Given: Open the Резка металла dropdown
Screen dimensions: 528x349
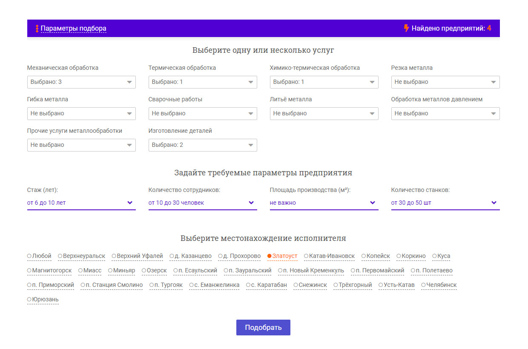Looking at the screenshot, I should (445, 82).
